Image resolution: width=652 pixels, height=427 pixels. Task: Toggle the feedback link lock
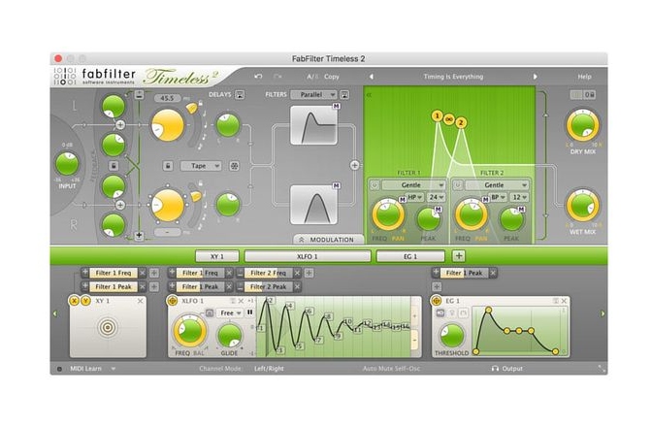114,166
